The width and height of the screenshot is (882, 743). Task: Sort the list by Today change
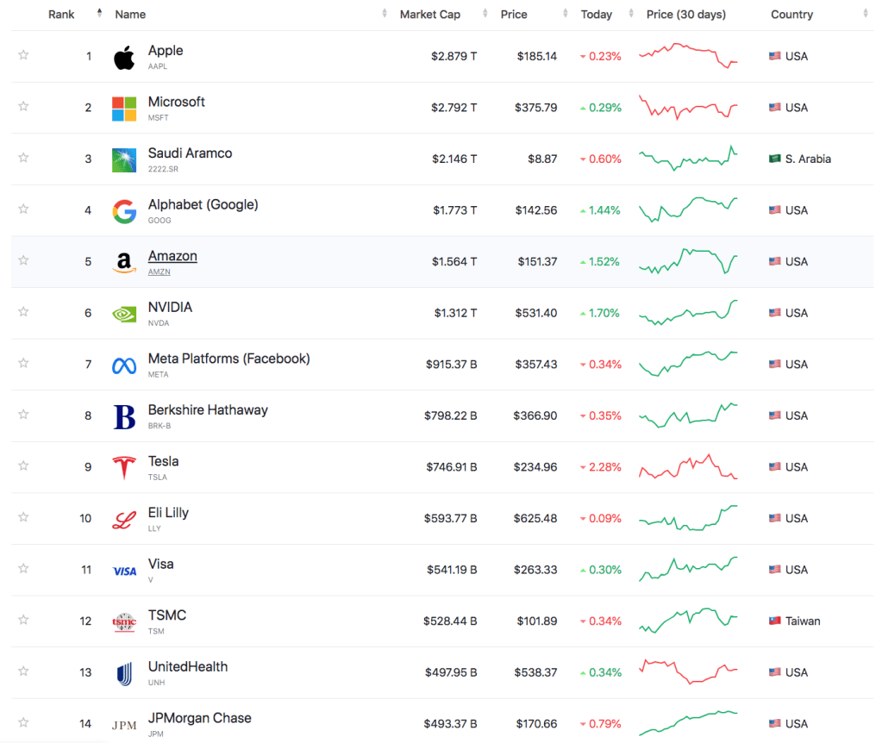click(596, 15)
